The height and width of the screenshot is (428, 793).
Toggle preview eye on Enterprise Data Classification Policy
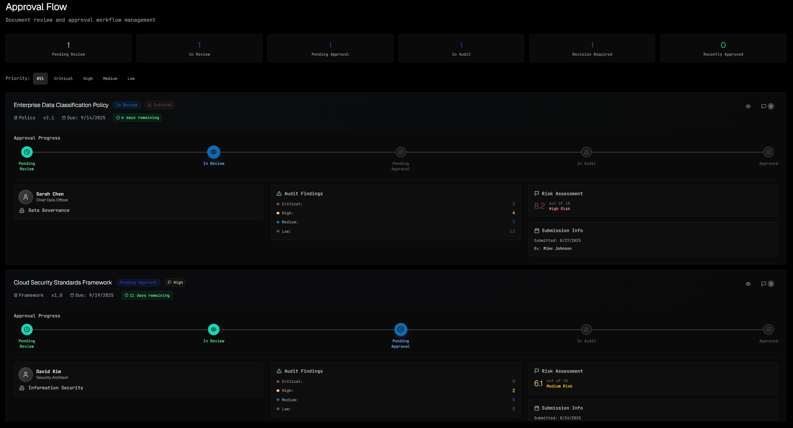[748, 106]
